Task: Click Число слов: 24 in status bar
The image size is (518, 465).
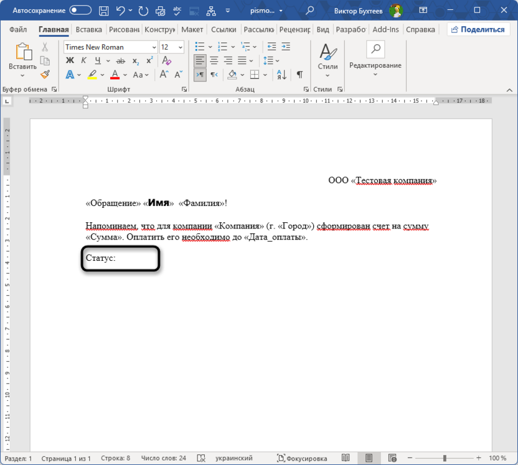Action: tap(164, 458)
